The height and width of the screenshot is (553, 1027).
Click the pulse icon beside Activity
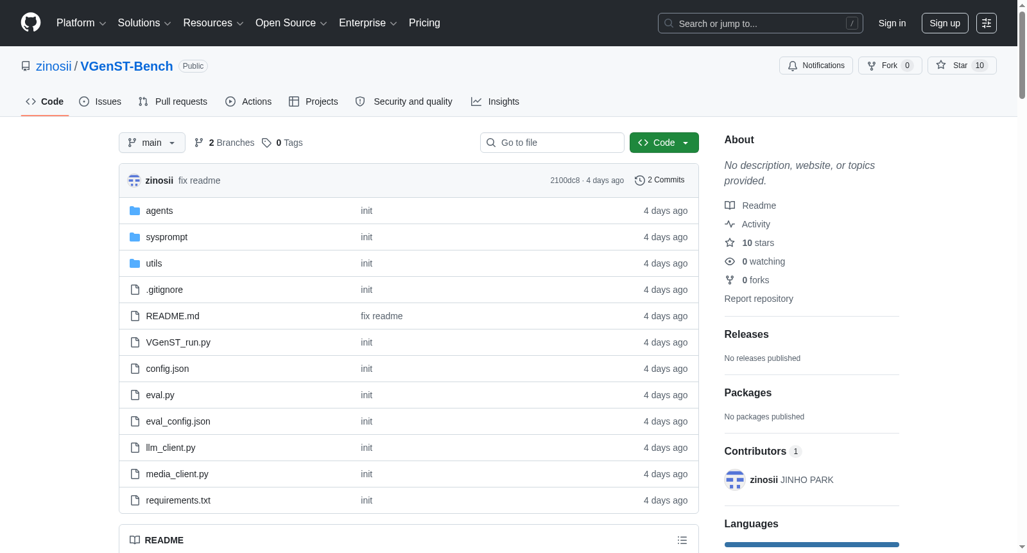(x=730, y=224)
